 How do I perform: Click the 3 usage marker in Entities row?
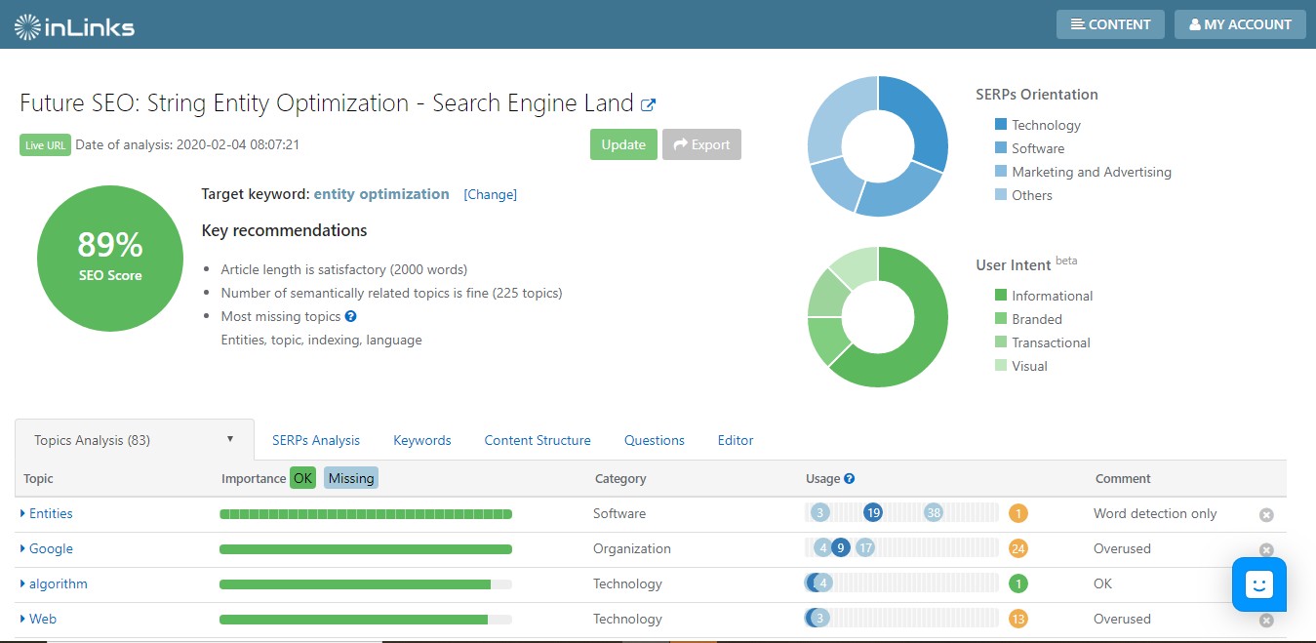820,512
